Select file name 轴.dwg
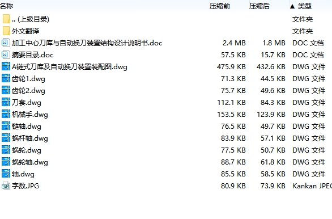Image resolution: width=332 pixels, height=219 pixels. click(23, 174)
